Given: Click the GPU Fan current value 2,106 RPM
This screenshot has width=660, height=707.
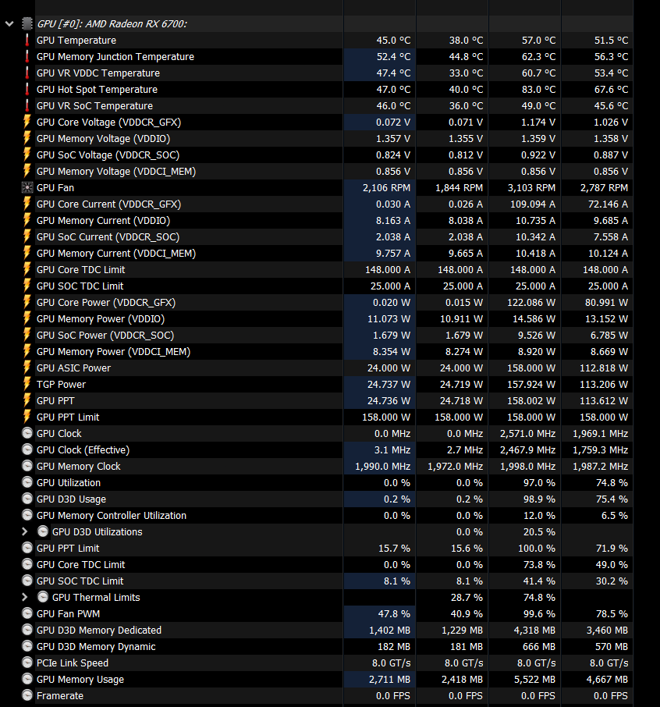Looking at the screenshot, I should [386, 187].
